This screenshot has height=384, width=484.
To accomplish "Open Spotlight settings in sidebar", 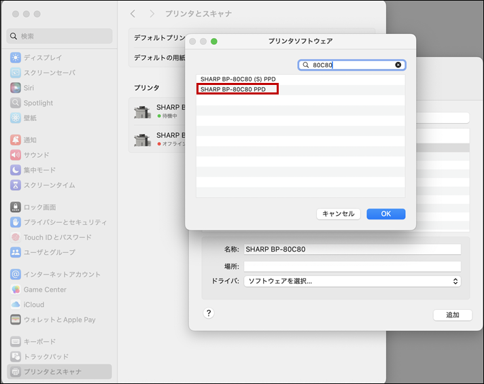I will pyautogui.click(x=31, y=103).
